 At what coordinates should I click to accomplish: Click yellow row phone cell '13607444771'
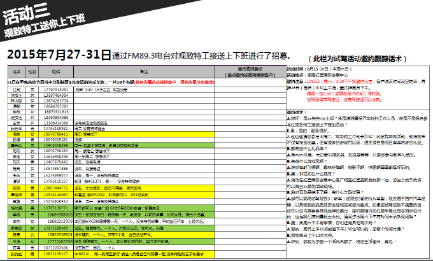coord(56,188)
